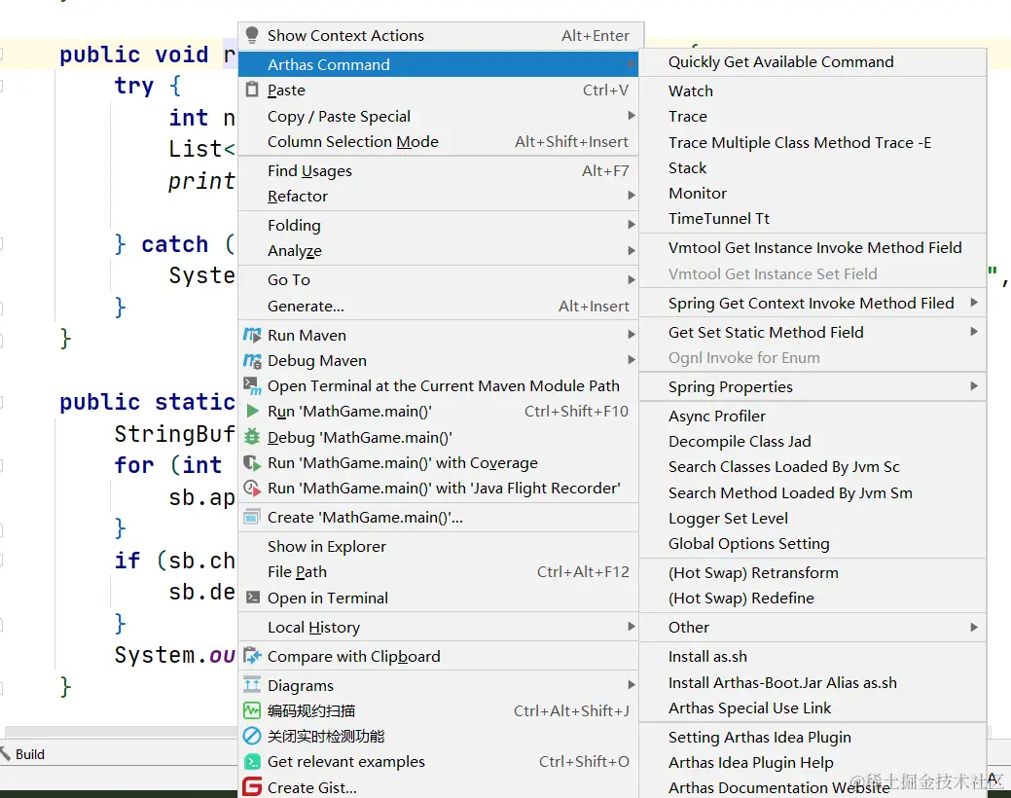Choose Vmtool Get Instance Invoke Method Field
The width and height of the screenshot is (1011, 798).
click(813, 248)
